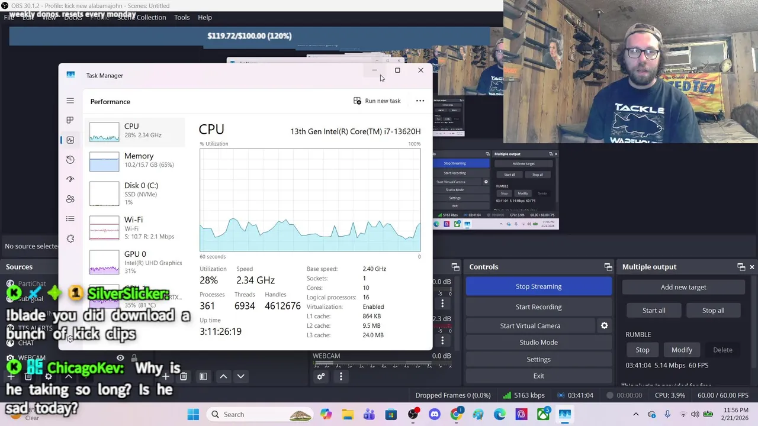Click Start all in Multiple output
The height and width of the screenshot is (426, 758).
pyautogui.click(x=654, y=310)
